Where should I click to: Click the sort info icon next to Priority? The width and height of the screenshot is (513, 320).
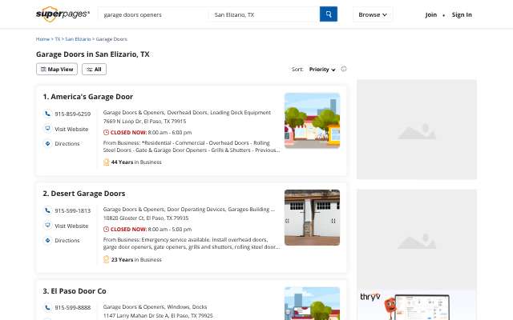coord(344,69)
